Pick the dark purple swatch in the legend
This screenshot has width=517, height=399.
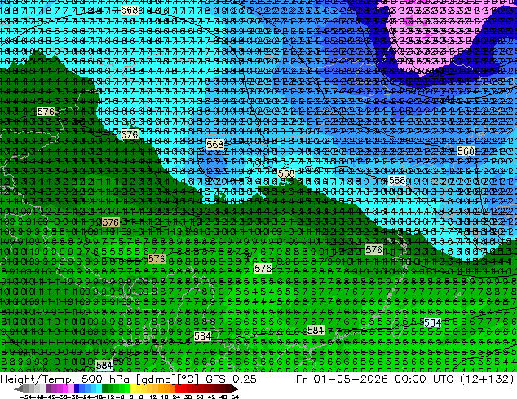coord(48,388)
